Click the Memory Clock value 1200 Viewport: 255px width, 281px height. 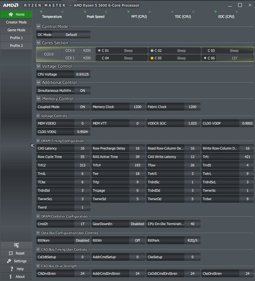pos(137,107)
